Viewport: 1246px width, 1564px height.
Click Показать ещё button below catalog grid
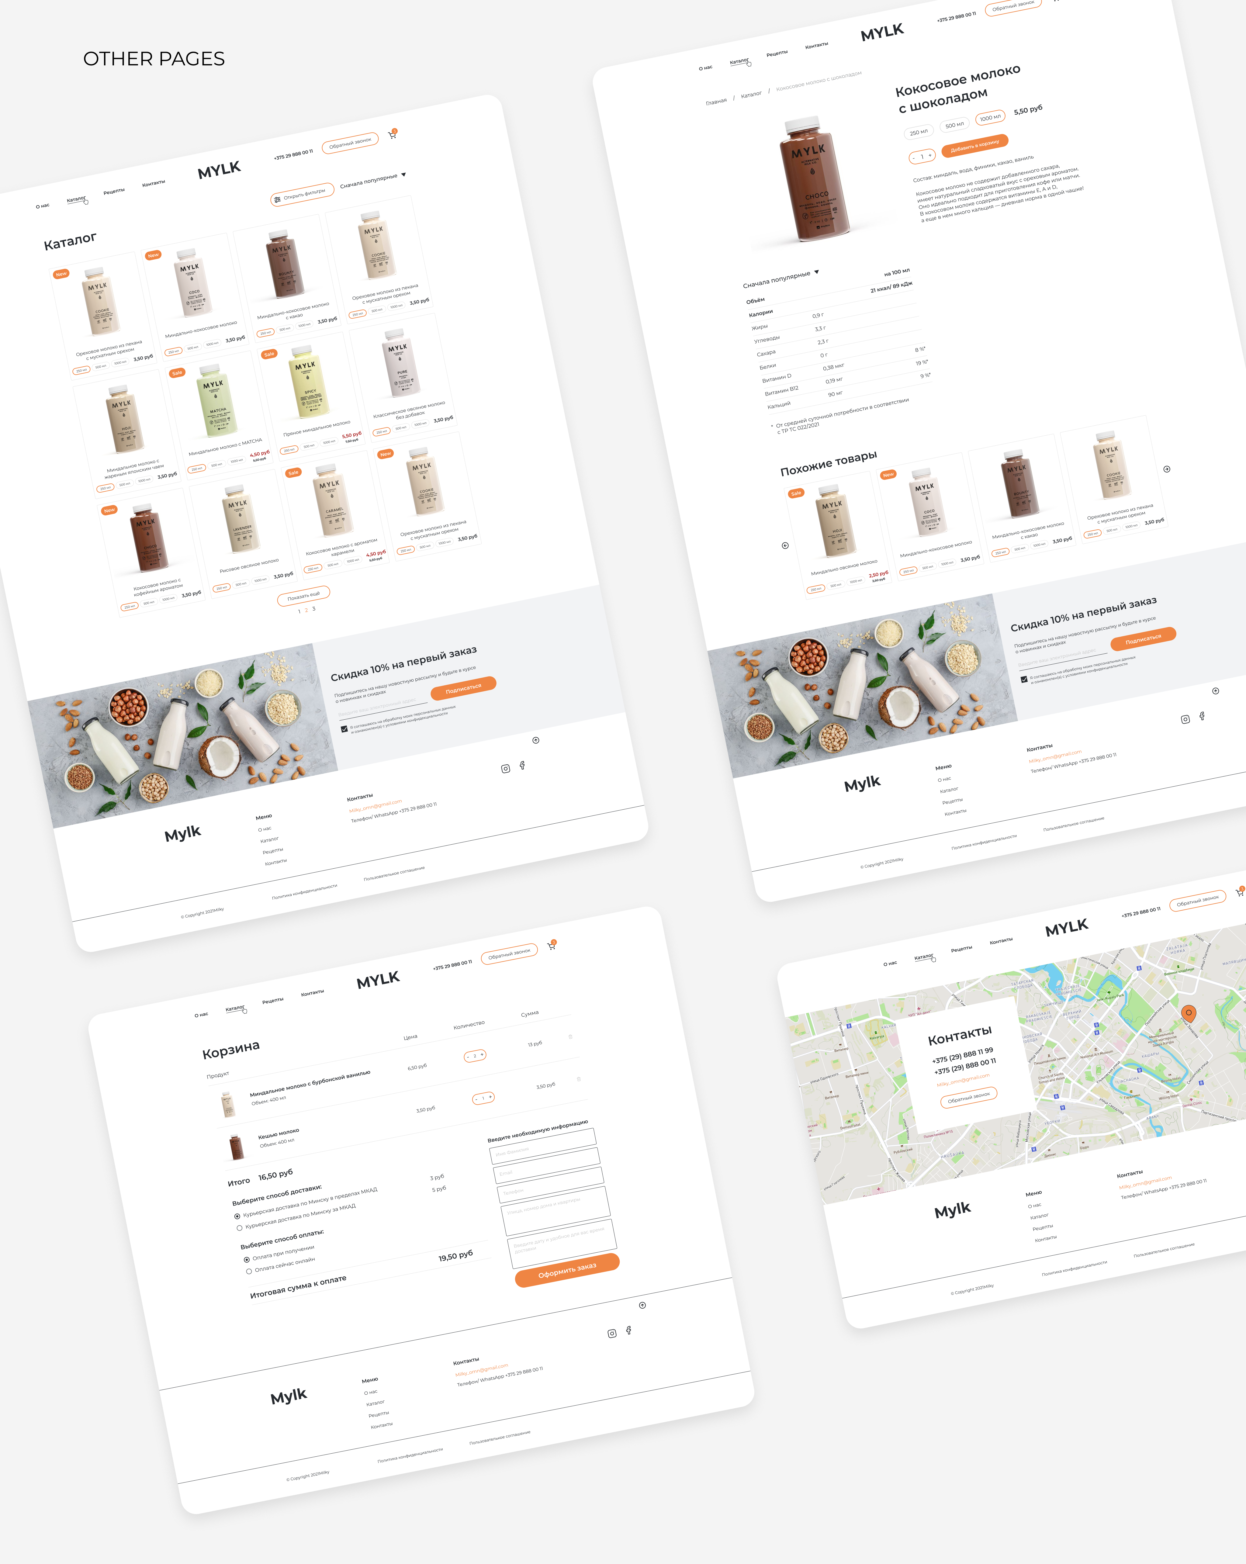[x=304, y=596]
